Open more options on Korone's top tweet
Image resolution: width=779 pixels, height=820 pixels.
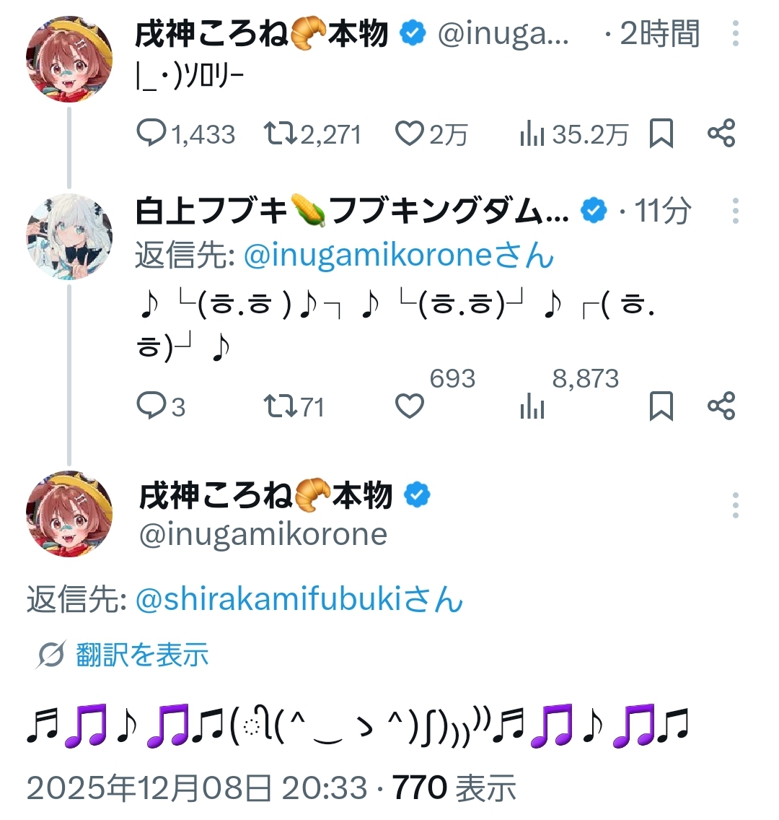(x=735, y=33)
